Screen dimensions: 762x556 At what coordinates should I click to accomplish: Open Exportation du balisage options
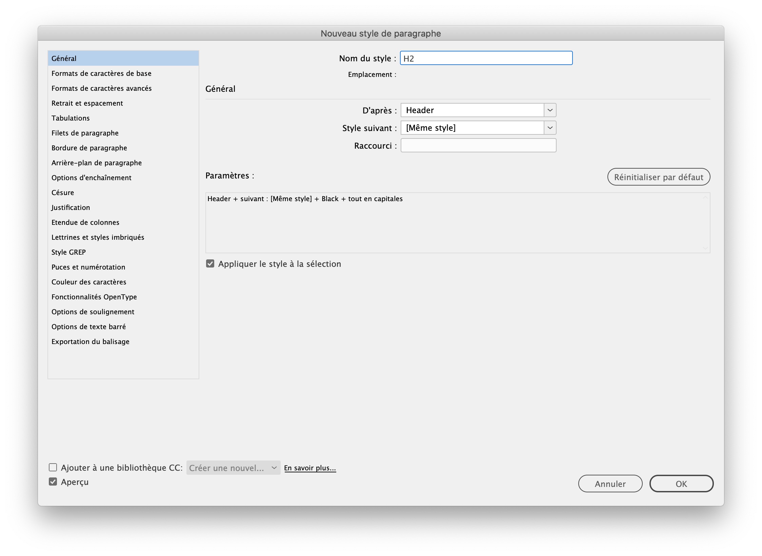tap(90, 341)
